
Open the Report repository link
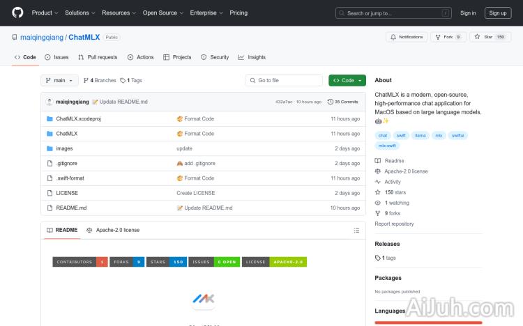[x=394, y=224]
